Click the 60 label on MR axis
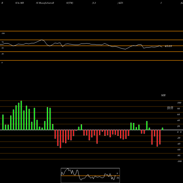Screen dimensions: 183x183 pos(179,115)
